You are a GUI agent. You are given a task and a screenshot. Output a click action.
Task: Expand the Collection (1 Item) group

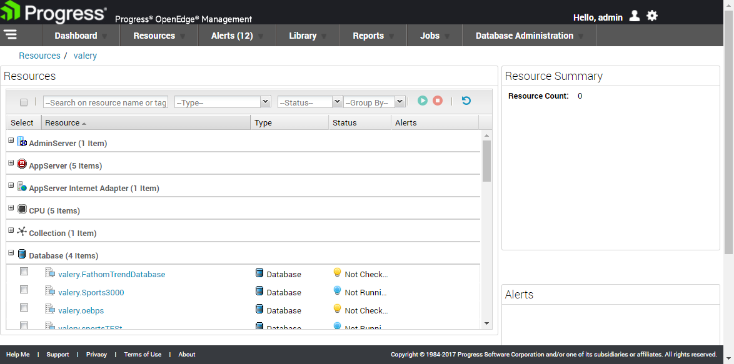(x=11, y=230)
